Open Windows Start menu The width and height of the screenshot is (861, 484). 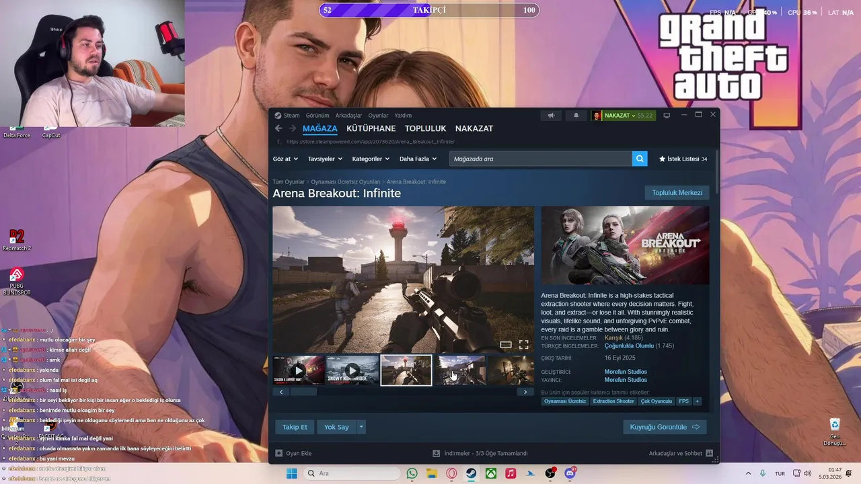tap(291, 473)
